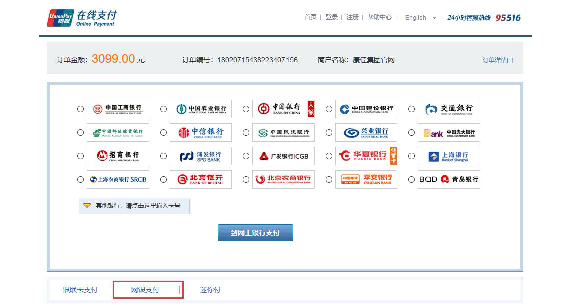Select the 上海农商银行 SRCB radio button
This screenshot has width=572, height=306.
point(81,180)
